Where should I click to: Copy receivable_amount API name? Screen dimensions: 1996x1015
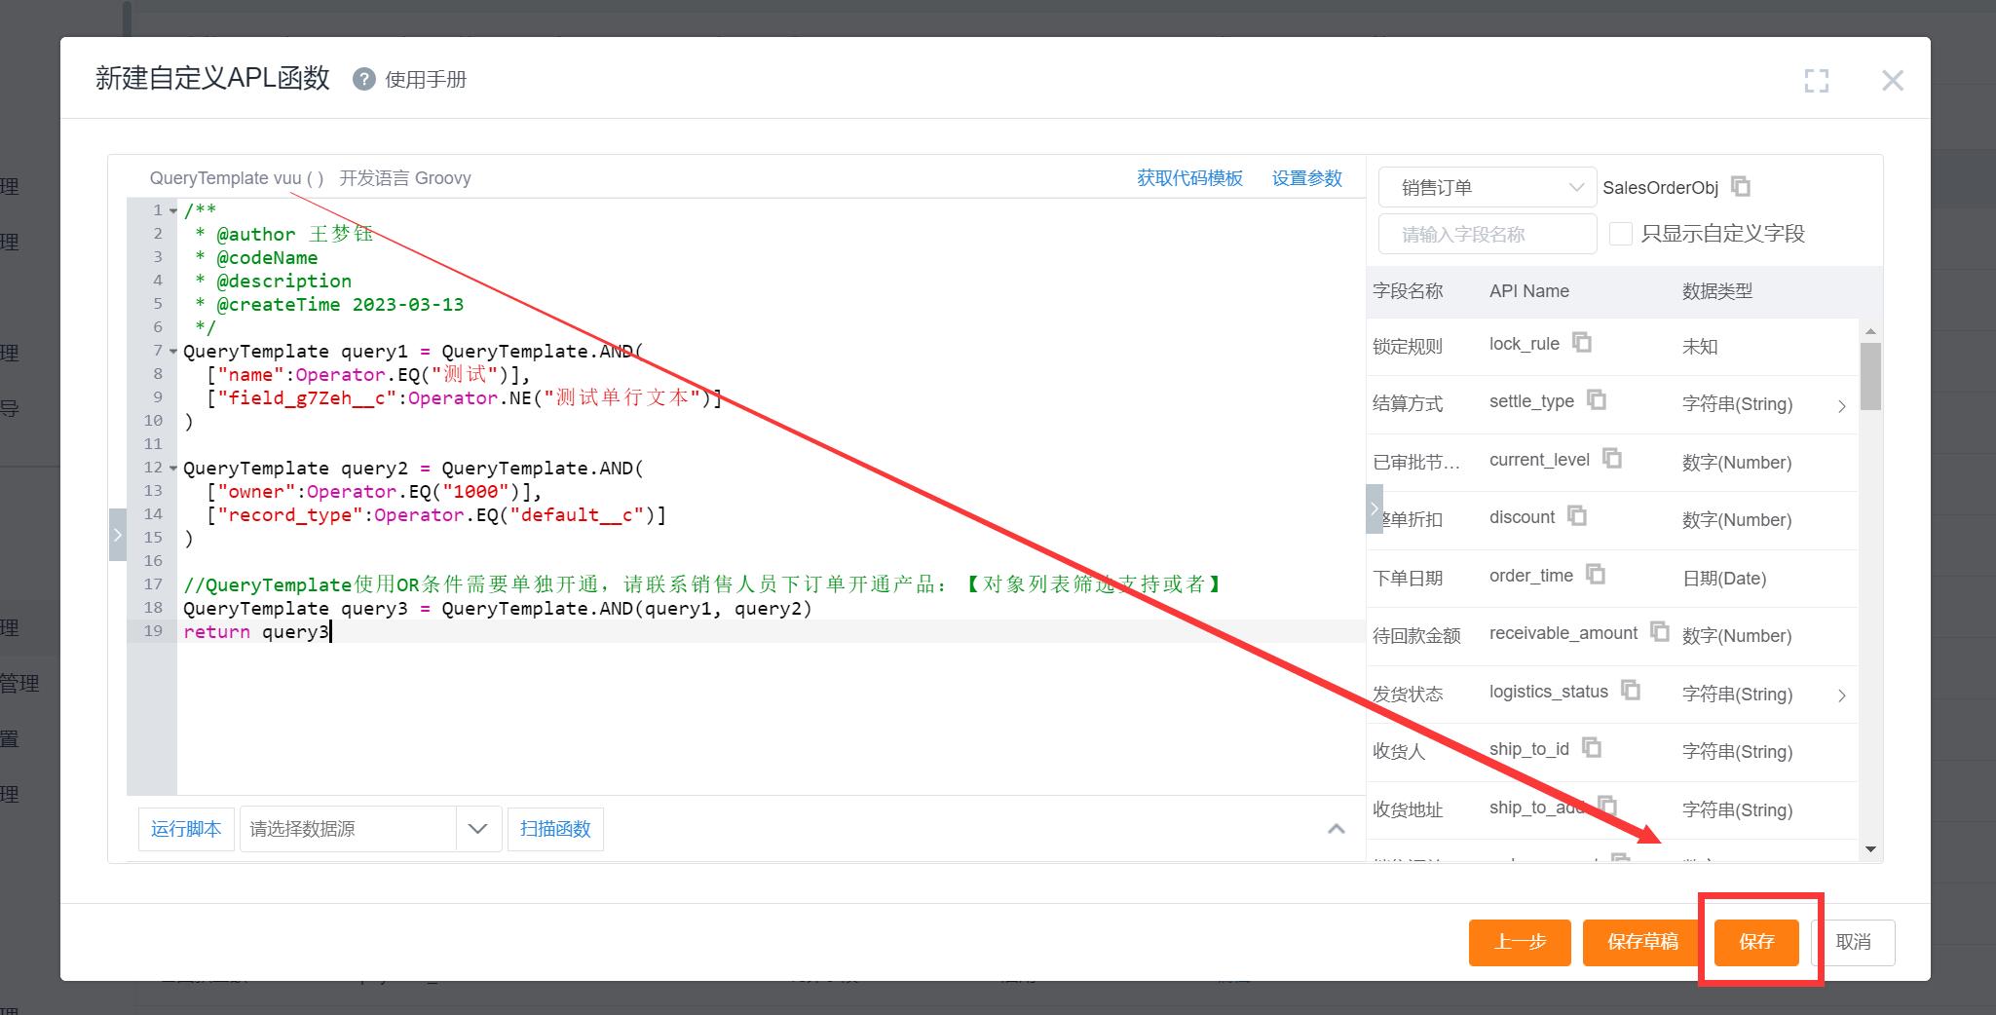coord(1660,631)
